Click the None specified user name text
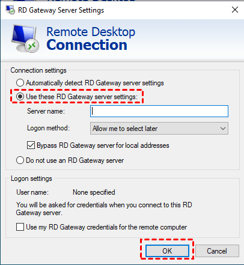The image size is (244, 265). coord(94,192)
